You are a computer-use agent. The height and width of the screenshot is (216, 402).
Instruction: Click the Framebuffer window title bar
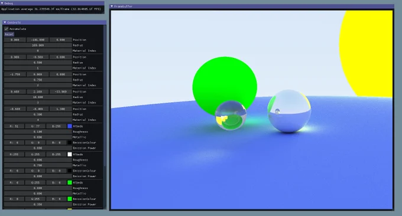tap(252, 6)
